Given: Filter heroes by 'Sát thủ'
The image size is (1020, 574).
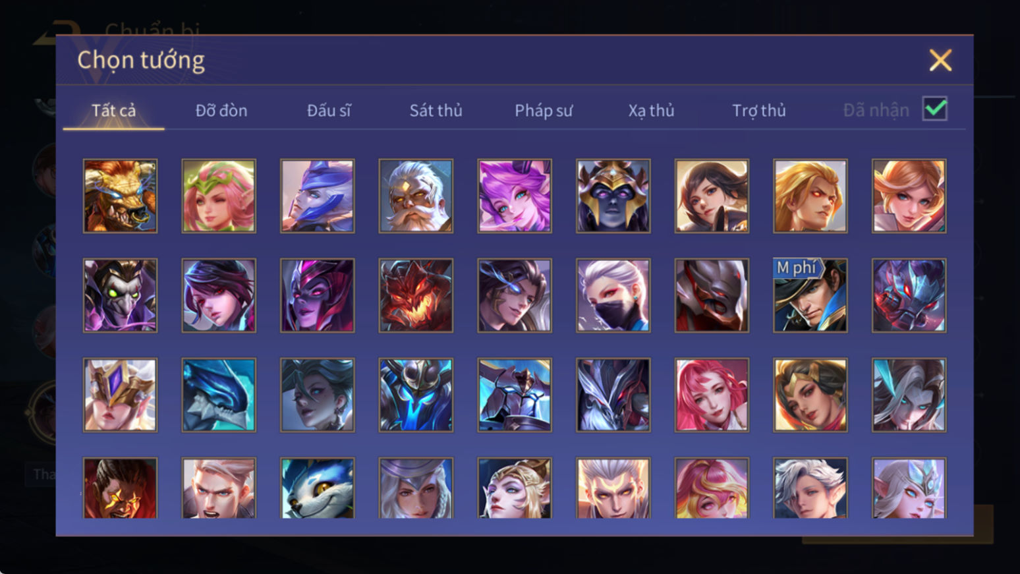Looking at the screenshot, I should 436,110.
